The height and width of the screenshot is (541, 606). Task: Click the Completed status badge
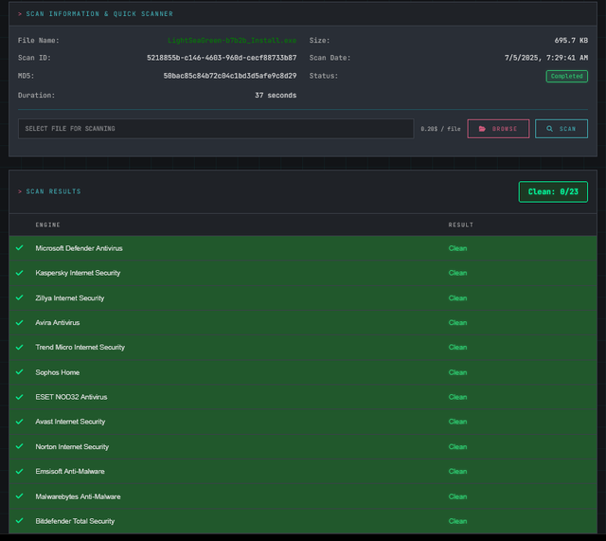(x=566, y=76)
